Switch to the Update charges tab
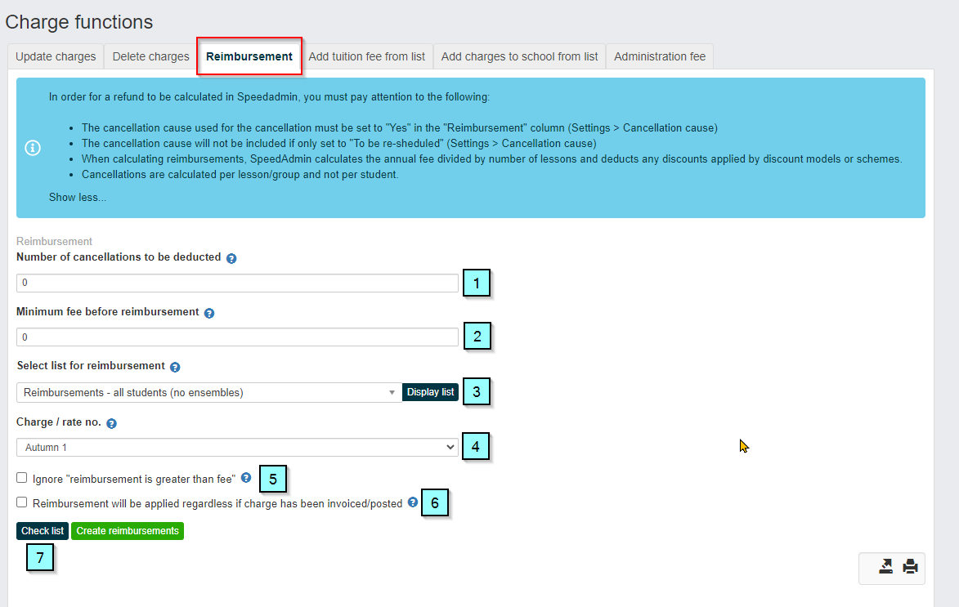The width and height of the screenshot is (959, 607). (56, 57)
